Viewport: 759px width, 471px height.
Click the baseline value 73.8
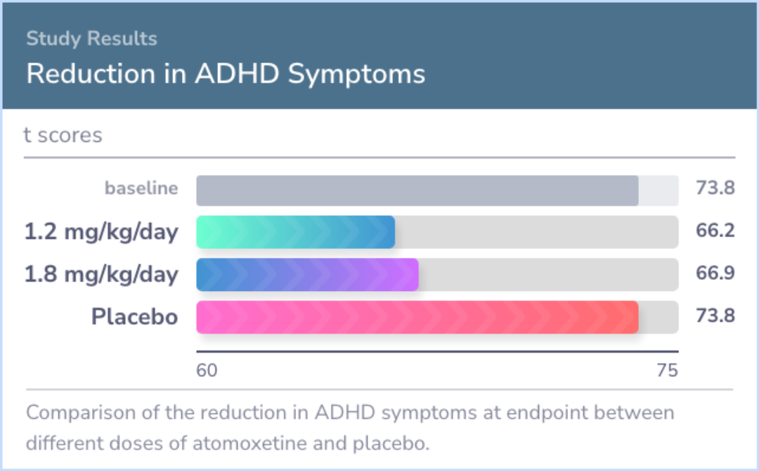(x=715, y=188)
